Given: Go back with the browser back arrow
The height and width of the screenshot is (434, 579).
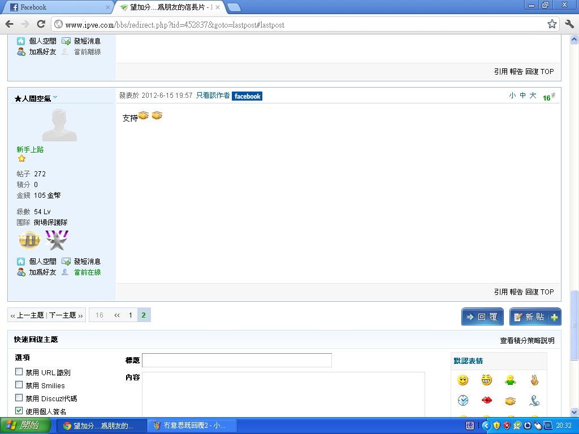Looking at the screenshot, I should click(x=10, y=24).
